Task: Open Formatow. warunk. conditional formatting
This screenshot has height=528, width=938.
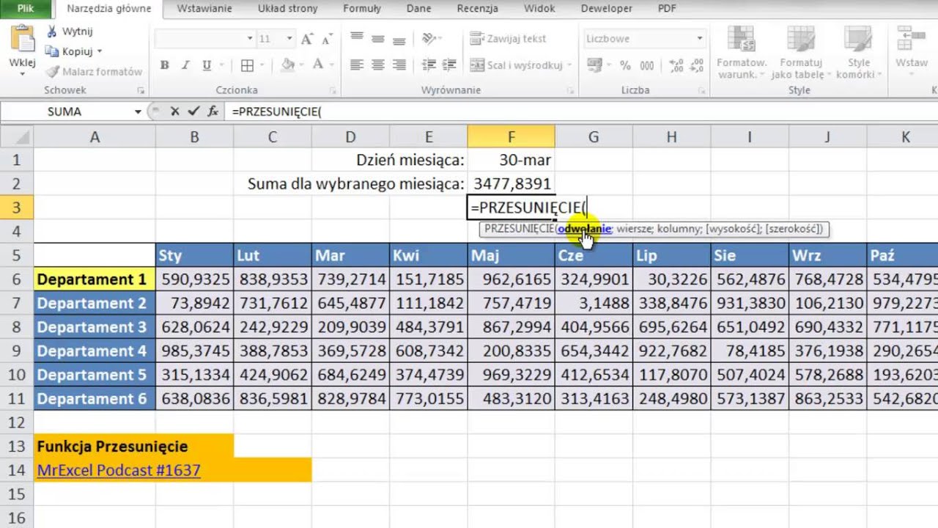Action: click(x=742, y=53)
